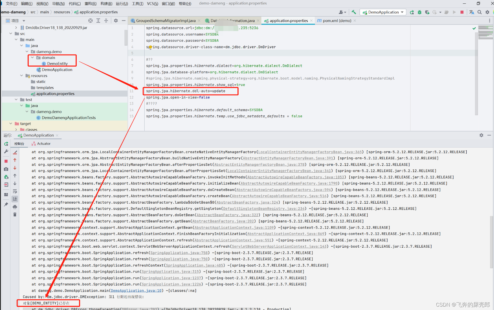494x310 pixels.
Task: Clear the console output with the trash icon
Action: 15,214
